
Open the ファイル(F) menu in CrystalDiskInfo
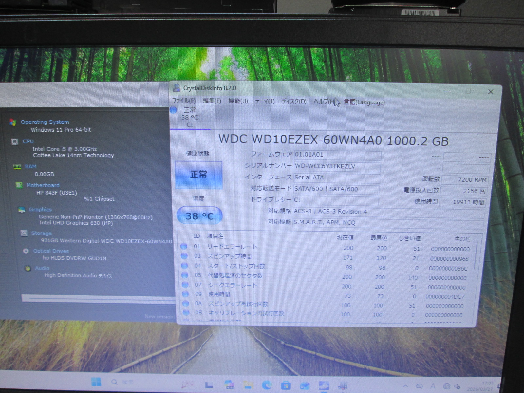[x=184, y=101]
